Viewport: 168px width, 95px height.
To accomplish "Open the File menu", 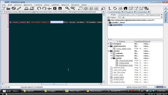I will pos(4,5).
